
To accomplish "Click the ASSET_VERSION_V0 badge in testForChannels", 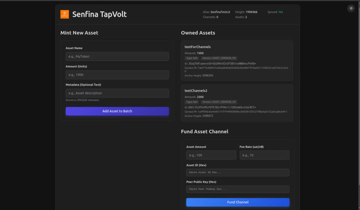I will pyautogui.click(x=219, y=58).
